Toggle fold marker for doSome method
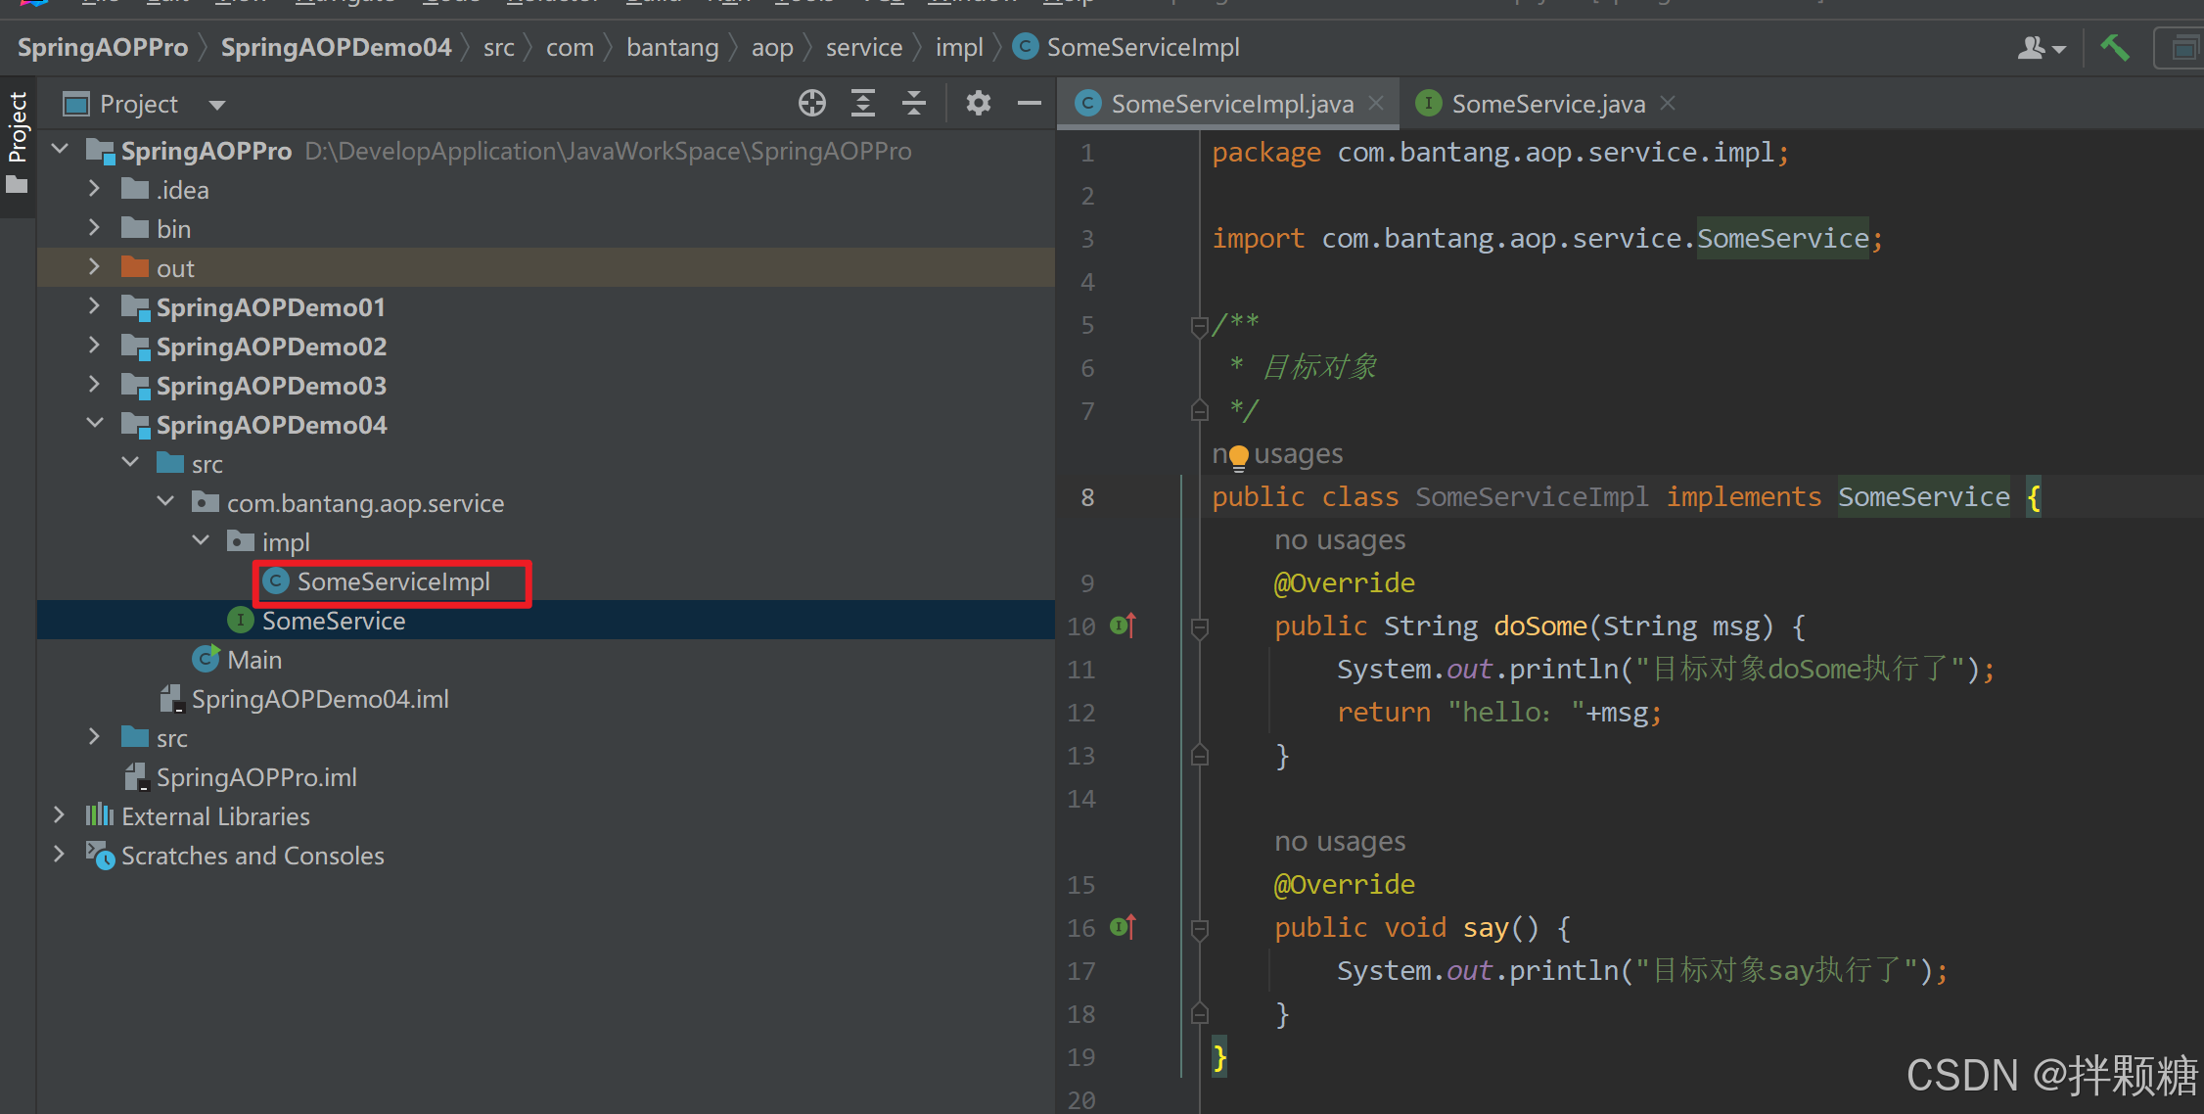The height and width of the screenshot is (1114, 2204). coord(1199,627)
